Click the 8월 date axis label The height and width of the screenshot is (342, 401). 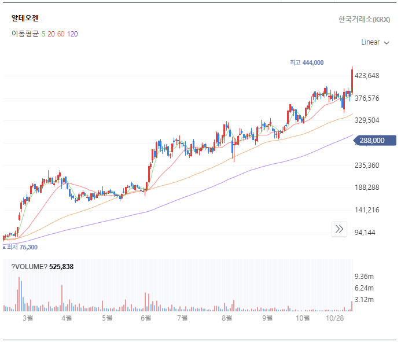227,318
